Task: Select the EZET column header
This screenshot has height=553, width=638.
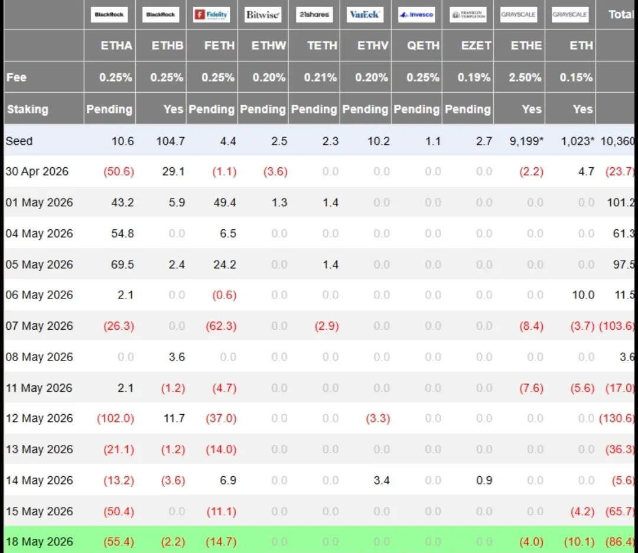Action: tap(476, 45)
